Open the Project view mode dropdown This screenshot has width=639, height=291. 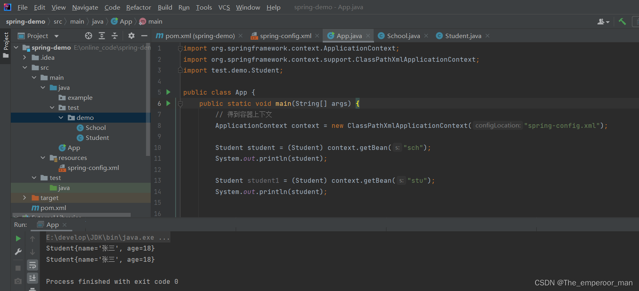pyautogui.click(x=57, y=36)
